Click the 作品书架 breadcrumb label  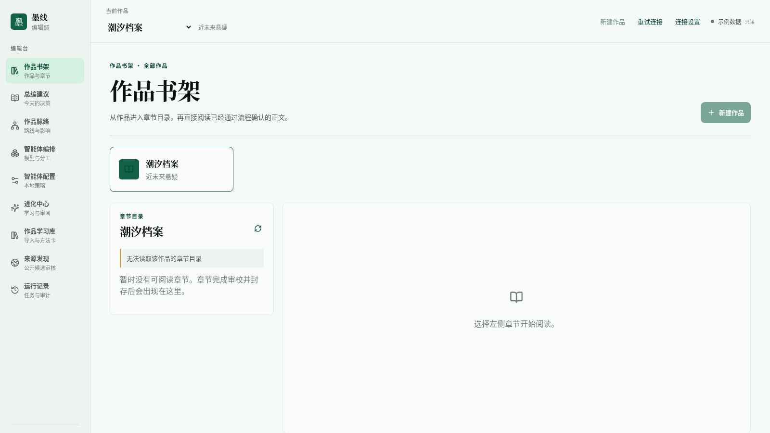(x=121, y=66)
